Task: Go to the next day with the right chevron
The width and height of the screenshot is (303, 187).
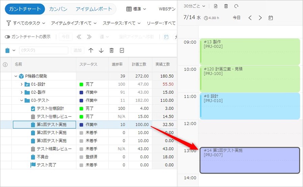Action: (260, 18)
